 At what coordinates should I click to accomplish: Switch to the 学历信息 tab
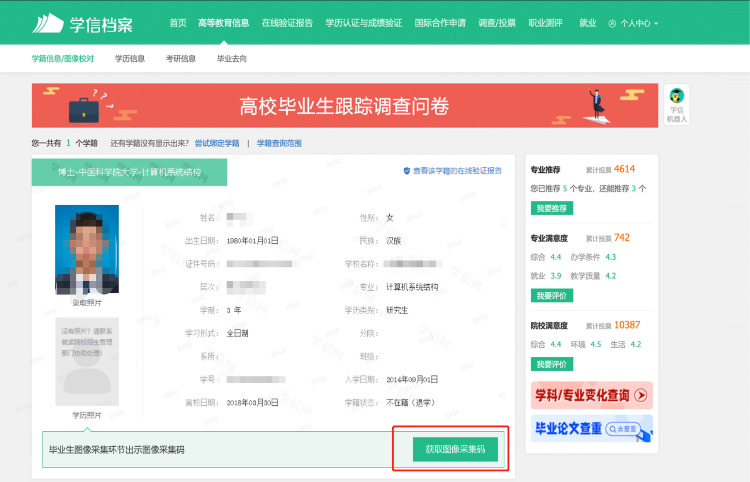pyautogui.click(x=130, y=59)
